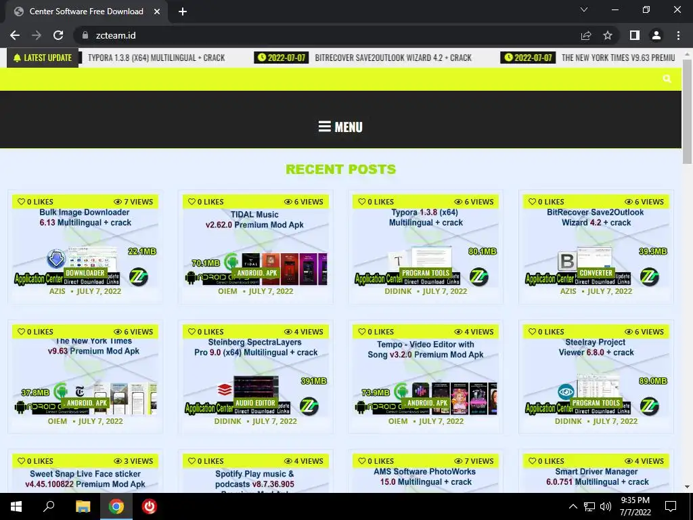Viewport: 693px width, 520px height.
Task: Open PROGRAM TOOLS tag on Typora card
Action: point(426,273)
